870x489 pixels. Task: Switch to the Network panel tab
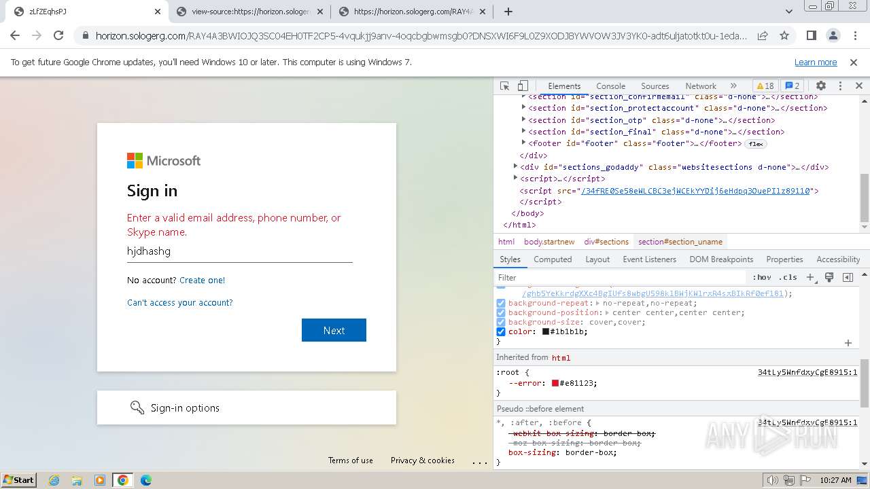click(x=701, y=86)
